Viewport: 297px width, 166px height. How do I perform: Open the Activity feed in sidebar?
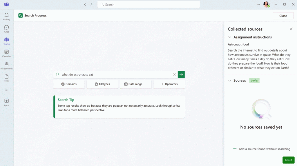coord(6,17)
